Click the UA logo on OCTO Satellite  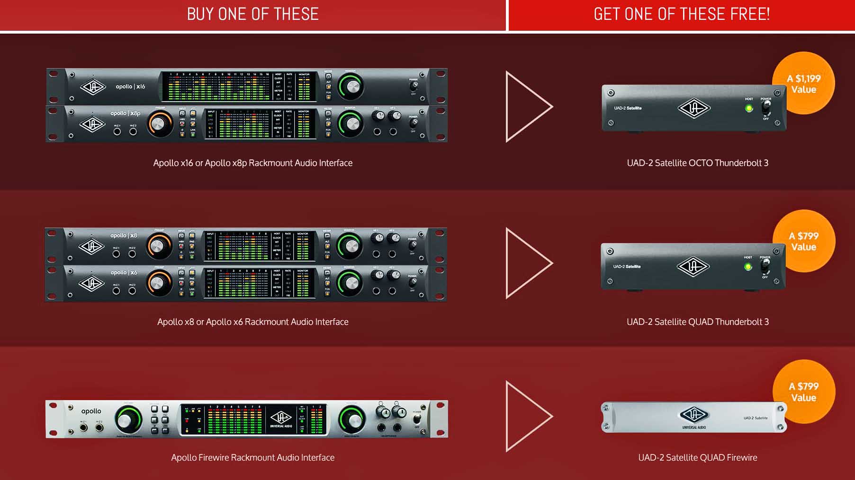point(694,108)
